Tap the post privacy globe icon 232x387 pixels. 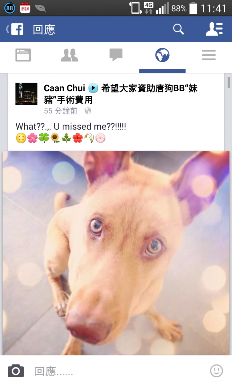tap(88, 111)
